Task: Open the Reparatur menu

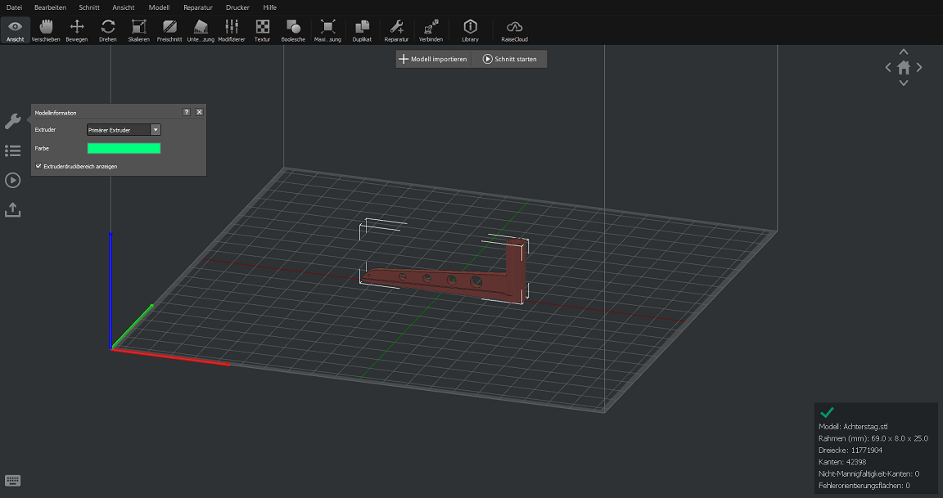Action: pos(197,7)
